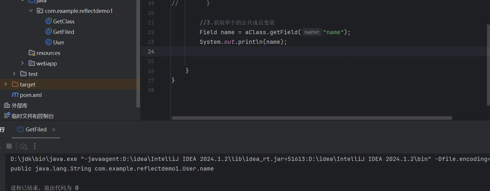Expand the webapp folder

tap(22, 63)
